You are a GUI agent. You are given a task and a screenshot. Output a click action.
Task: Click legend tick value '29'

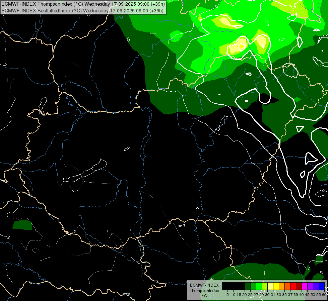[x=262, y=295]
